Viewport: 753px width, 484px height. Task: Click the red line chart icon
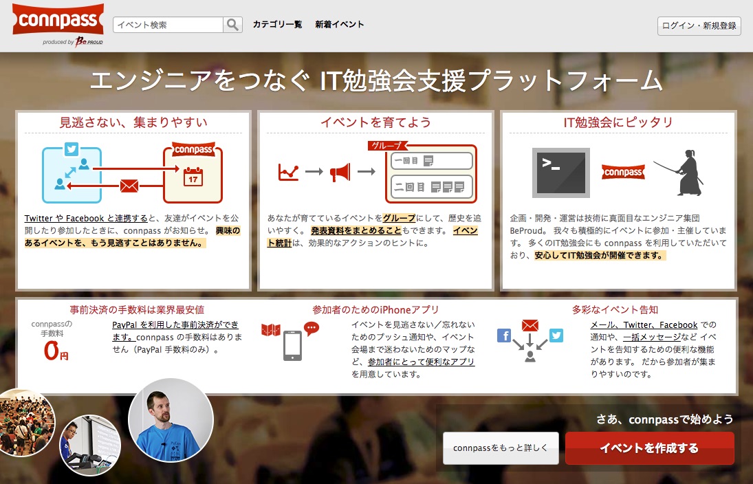[x=289, y=172]
